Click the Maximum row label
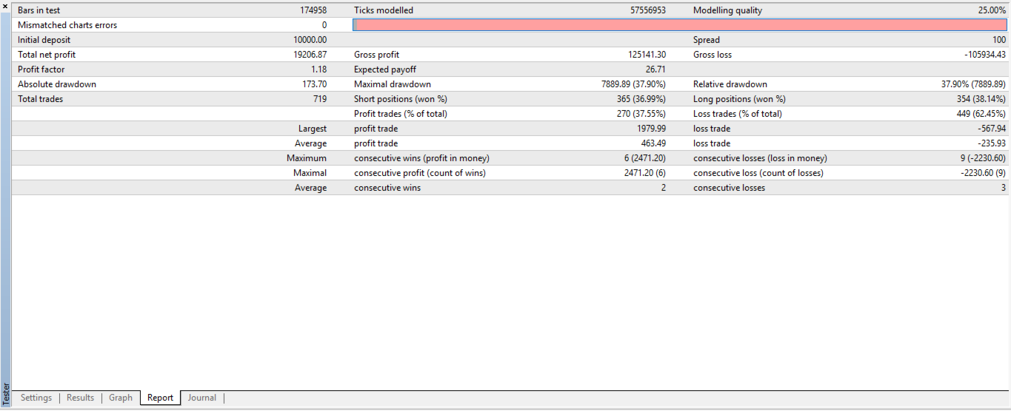The width and height of the screenshot is (1011, 411). 307,158
